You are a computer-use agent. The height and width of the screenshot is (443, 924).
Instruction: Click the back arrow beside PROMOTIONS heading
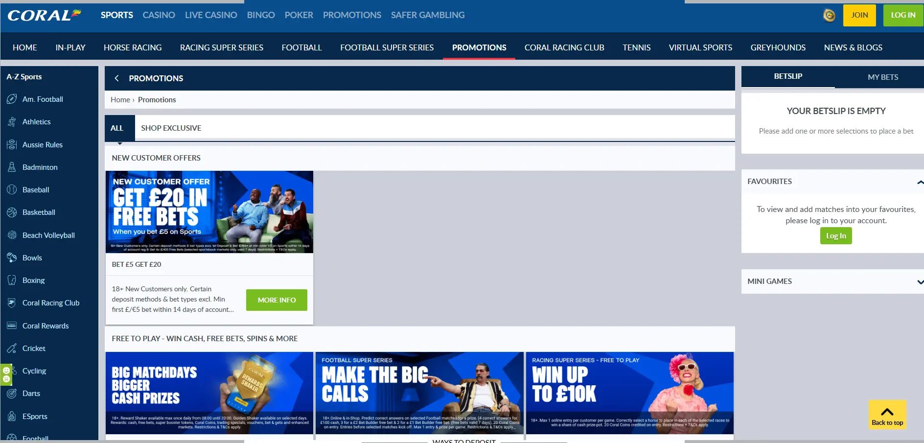(116, 78)
